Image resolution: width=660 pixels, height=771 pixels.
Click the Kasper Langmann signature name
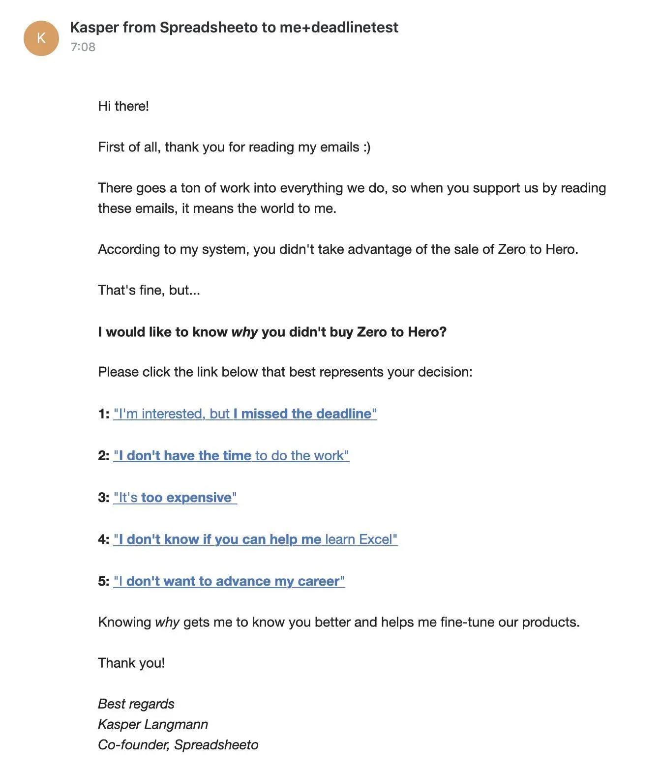153,724
